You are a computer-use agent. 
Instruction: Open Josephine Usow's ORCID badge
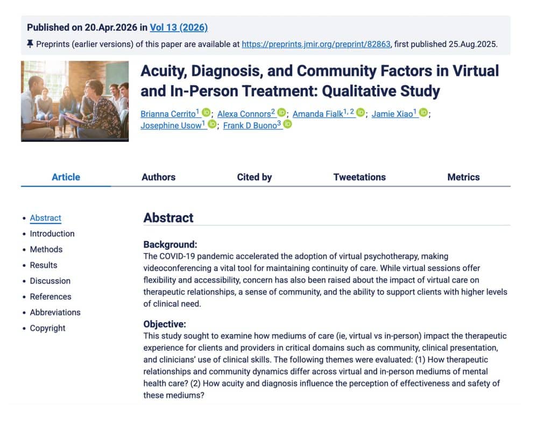pos(212,124)
